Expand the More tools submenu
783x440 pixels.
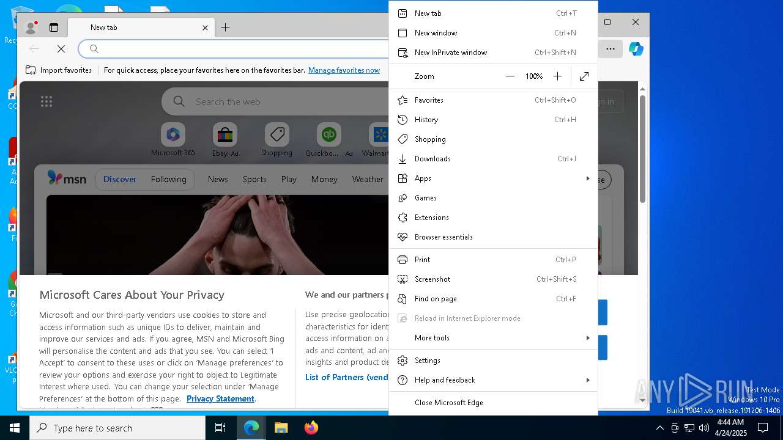coord(493,338)
